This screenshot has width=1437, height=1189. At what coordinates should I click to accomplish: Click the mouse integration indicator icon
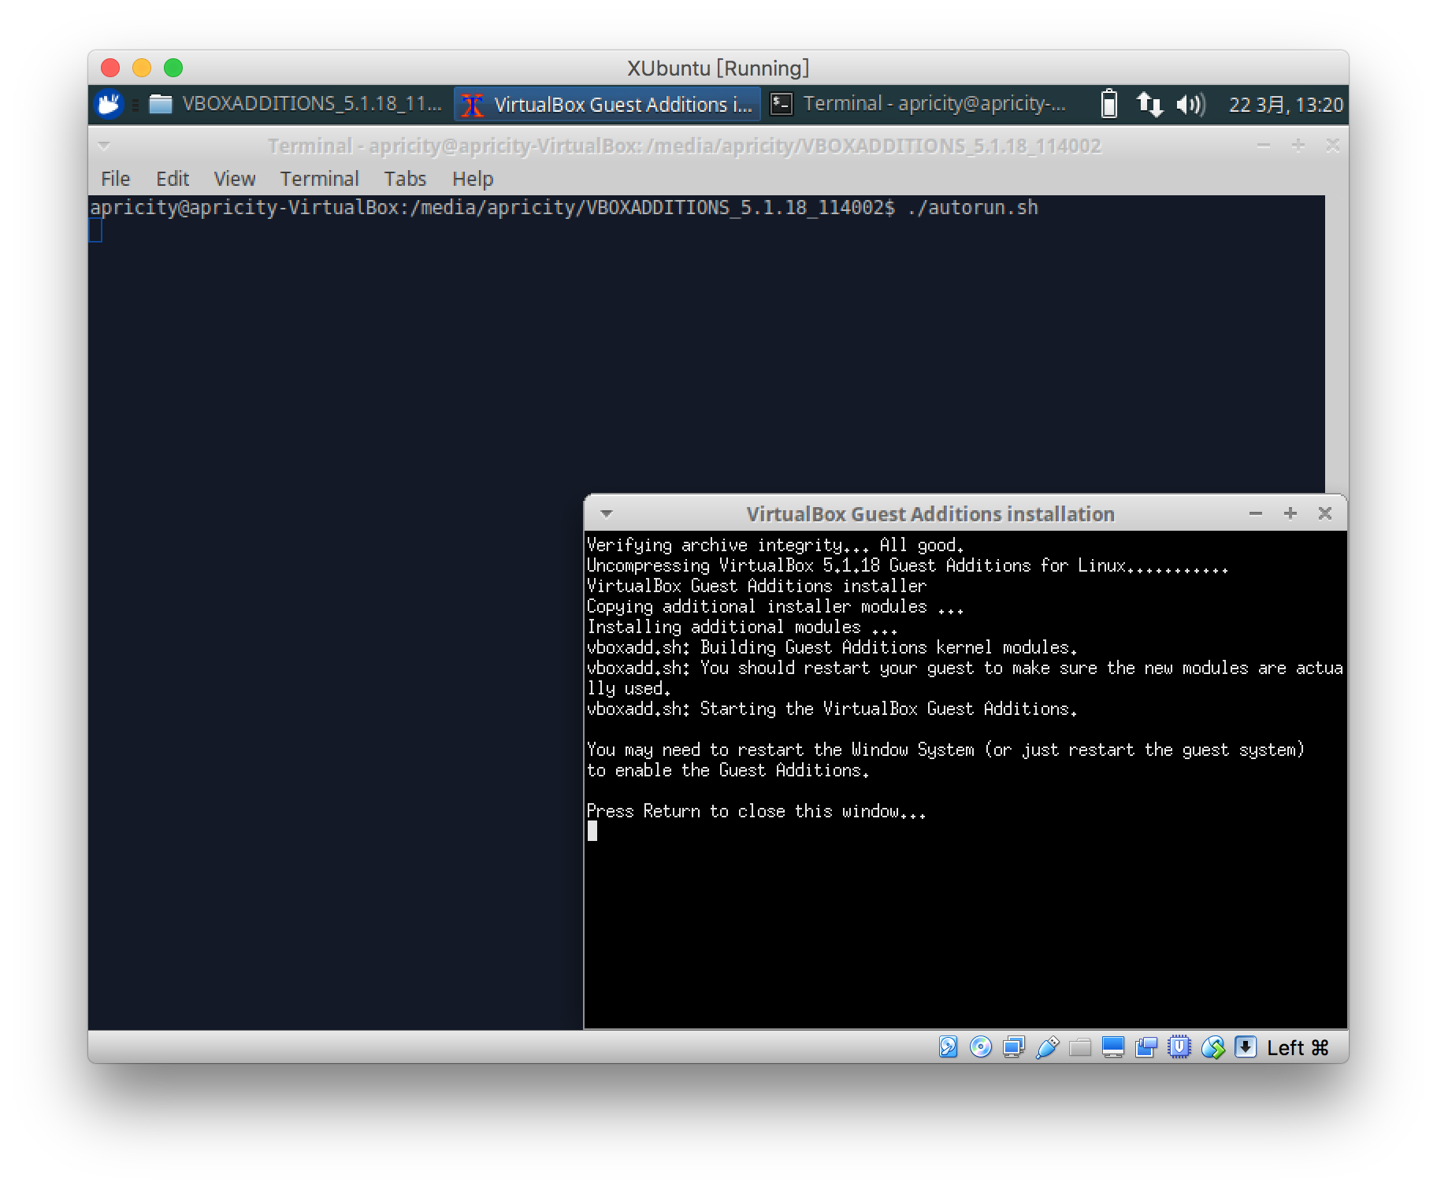1212,1047
